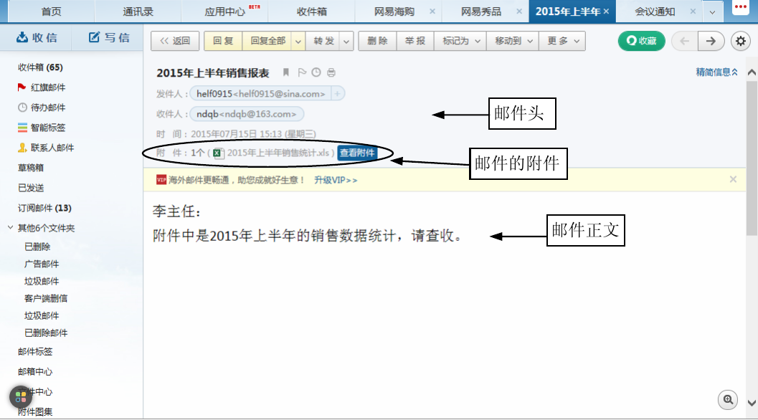Screen dimensions: 758x420
Task: Close the 会议通知 tab
Action: coord(693,11)
